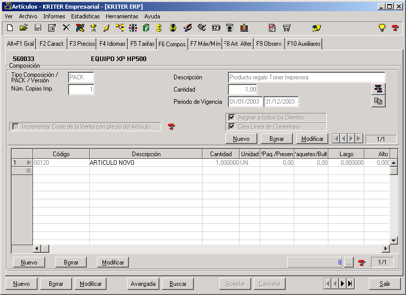Switch to the Alt+F1 Gral tab
This screenshot has width=406, height=295.
click(20, 44)
